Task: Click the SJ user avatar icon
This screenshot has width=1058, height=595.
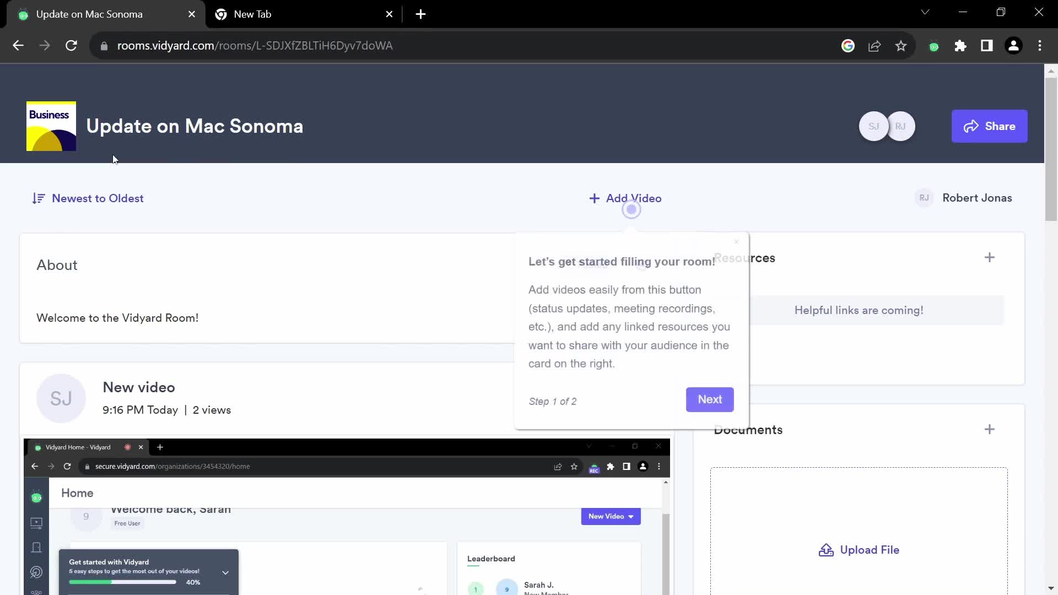Action: pyautogui.click(x=872, y=126)
